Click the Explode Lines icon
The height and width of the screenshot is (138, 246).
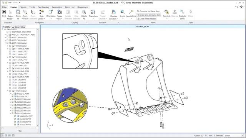182,12
